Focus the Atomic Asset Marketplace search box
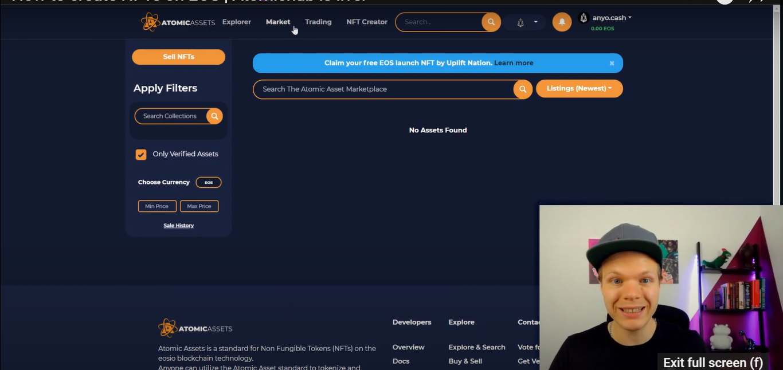Screen dimensions: 783x370 coord(383,89)
